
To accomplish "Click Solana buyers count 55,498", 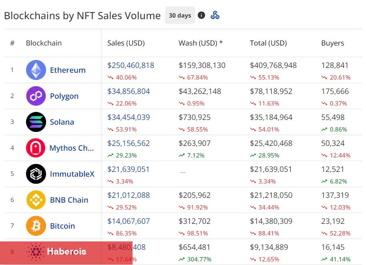I will click(333, 117).
